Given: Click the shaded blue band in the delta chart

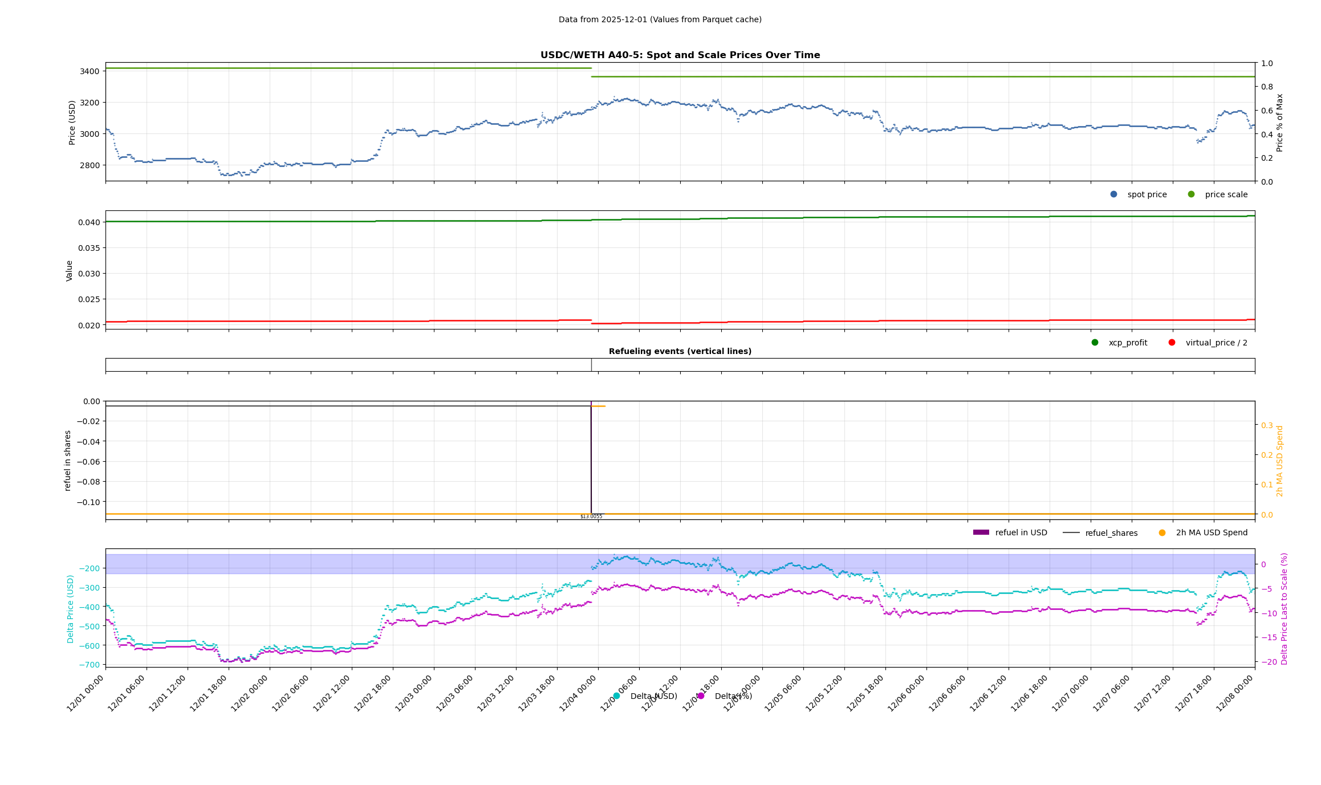Looking at the screenshot, I should 342,564.
